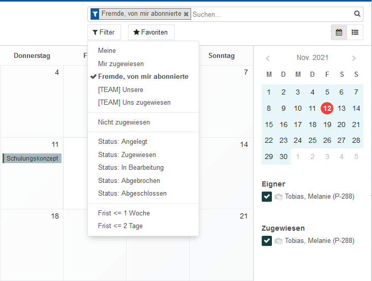Click into the Suchen search field
The width and height of the screenshot is (372, 281).
[x=272, y=14]
